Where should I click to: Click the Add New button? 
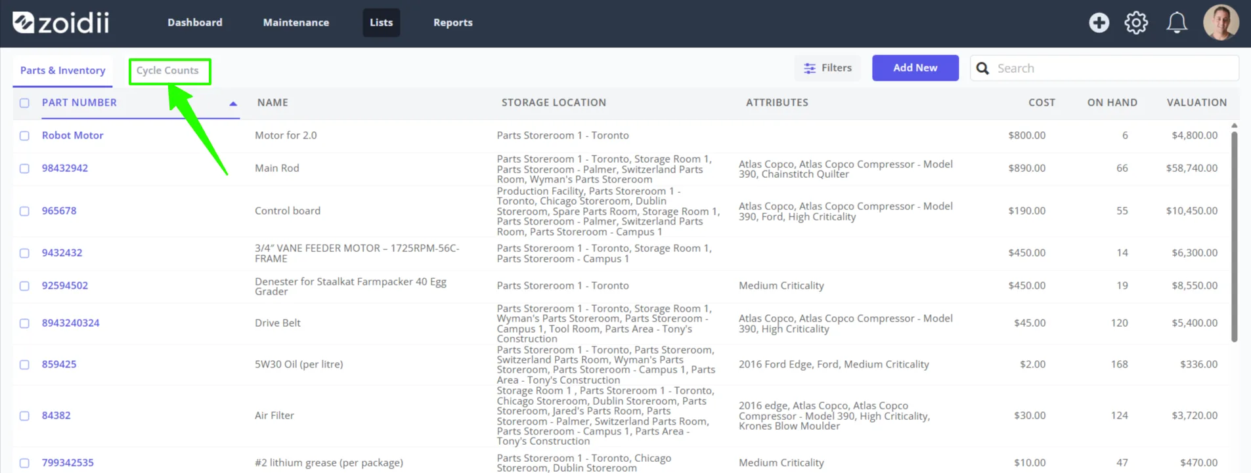(x=915, y=68)
